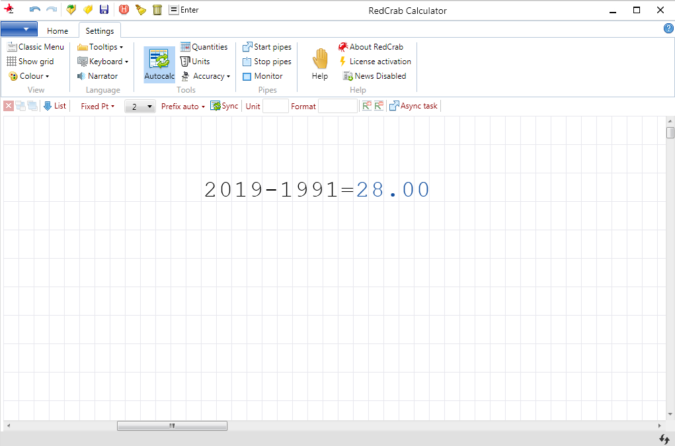Viewport: 675px width, 446px height.
Task: Click the Help hand icon
Action: [320, 60]
